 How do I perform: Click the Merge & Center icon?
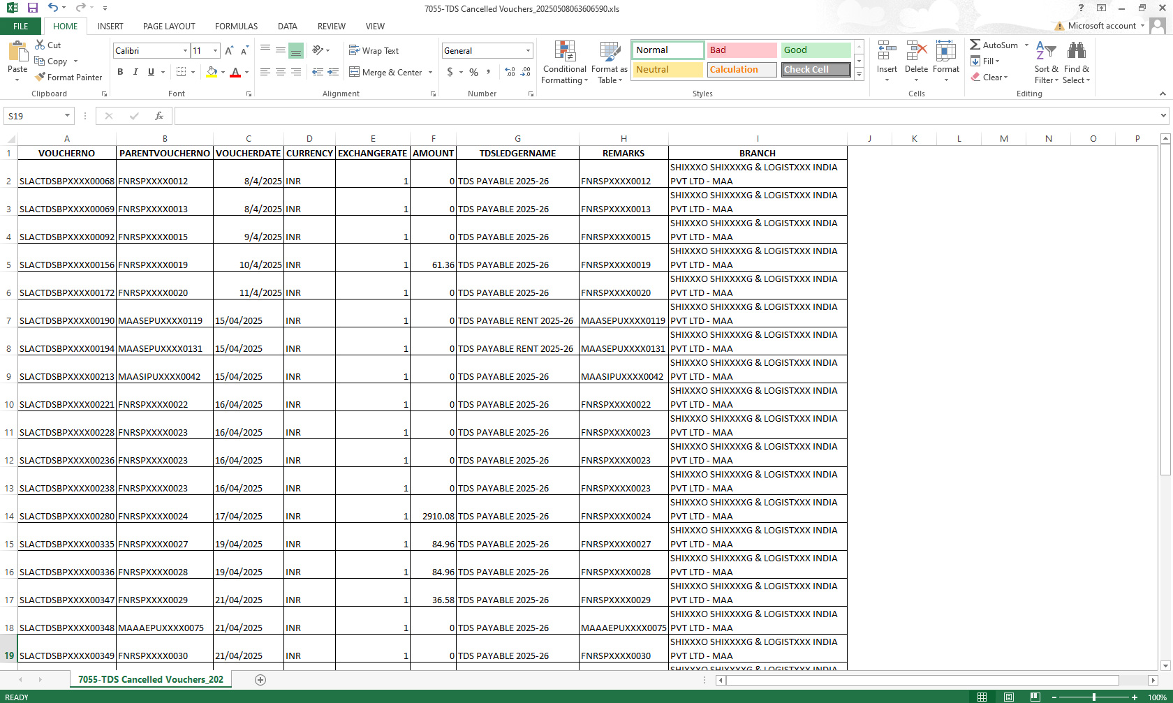[x=355, y=72]
